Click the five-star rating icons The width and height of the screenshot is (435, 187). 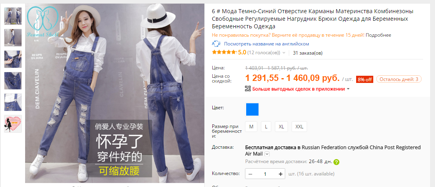tap(224, 53)
